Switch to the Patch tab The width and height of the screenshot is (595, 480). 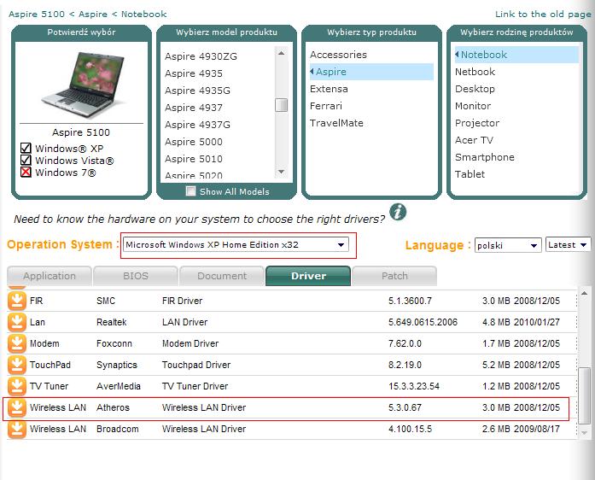(x=394, y=276)
